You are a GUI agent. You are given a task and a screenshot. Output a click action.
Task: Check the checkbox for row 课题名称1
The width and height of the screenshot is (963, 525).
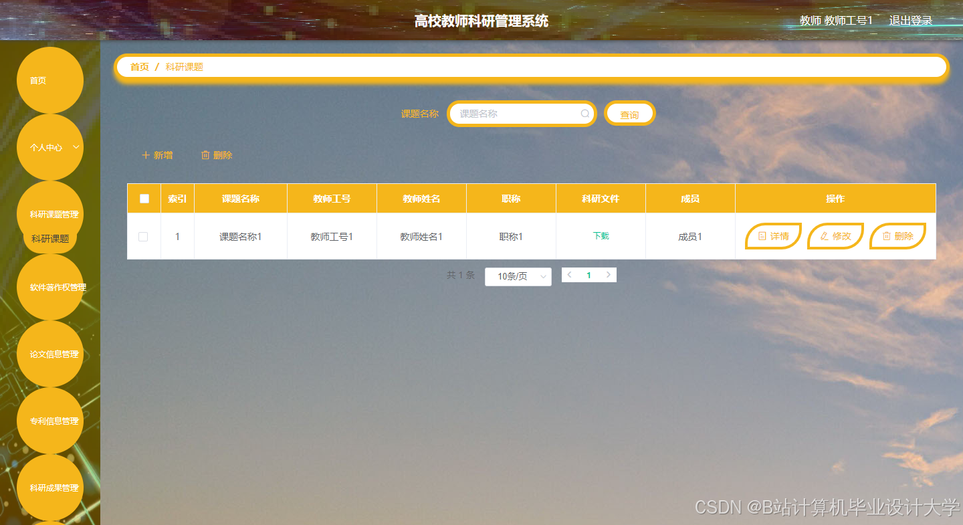point(143,237)
